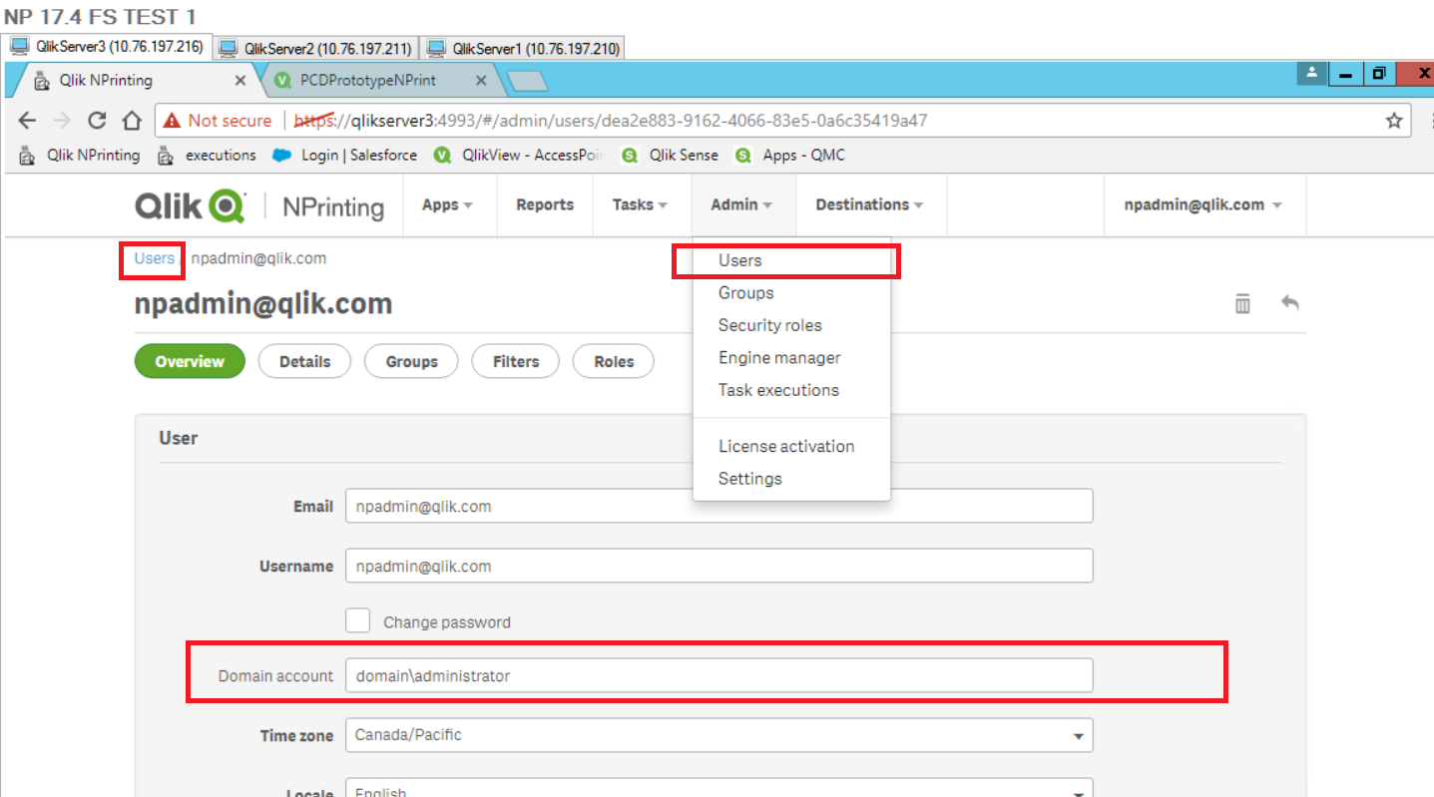1434x797 pixels.
Task: Click into the Domain account field
Action: click(x=718, y=675)
